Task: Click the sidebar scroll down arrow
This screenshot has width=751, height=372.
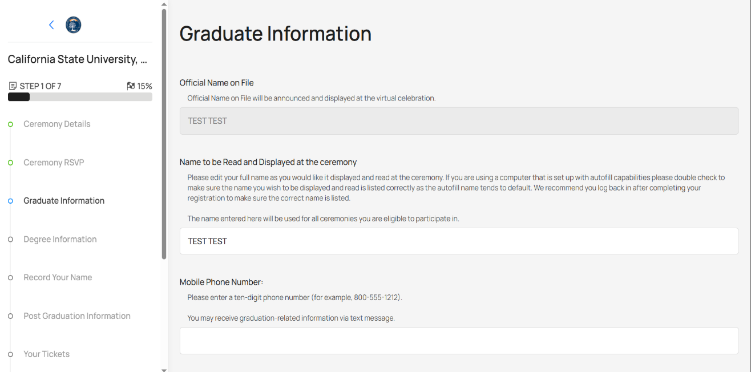Action: point(164,370)
